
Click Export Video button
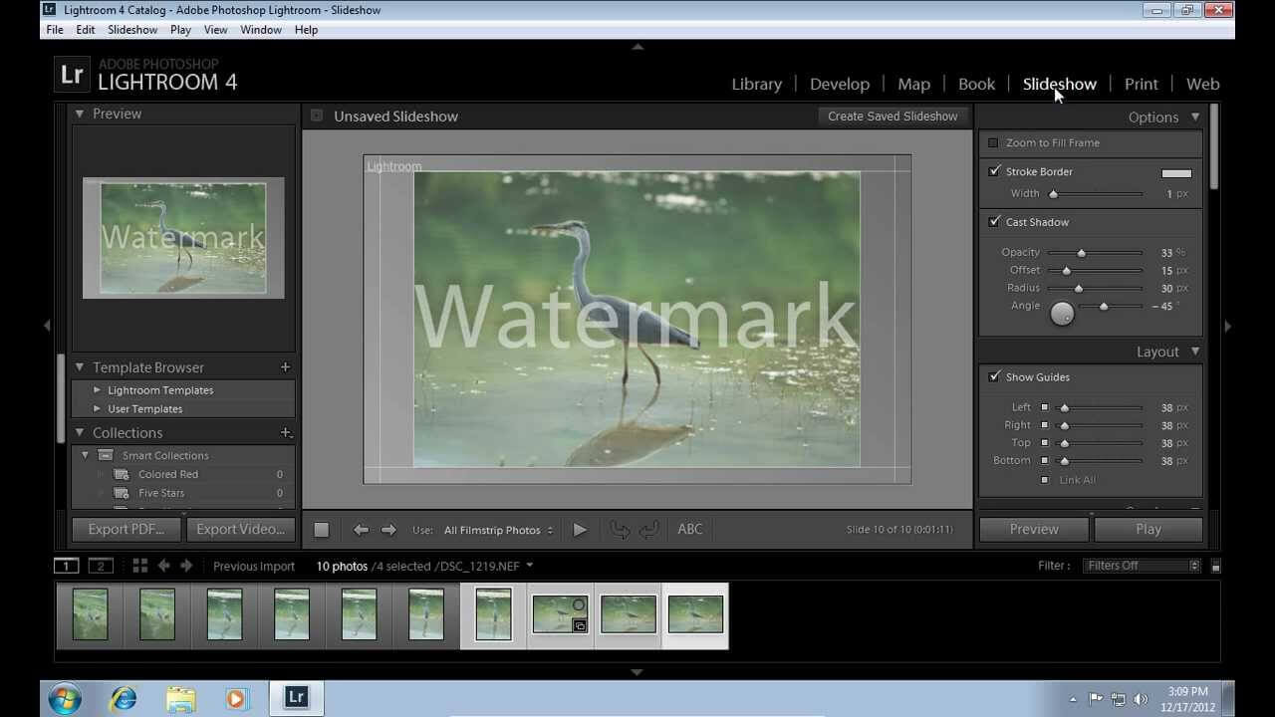click(x=241, y=529)
